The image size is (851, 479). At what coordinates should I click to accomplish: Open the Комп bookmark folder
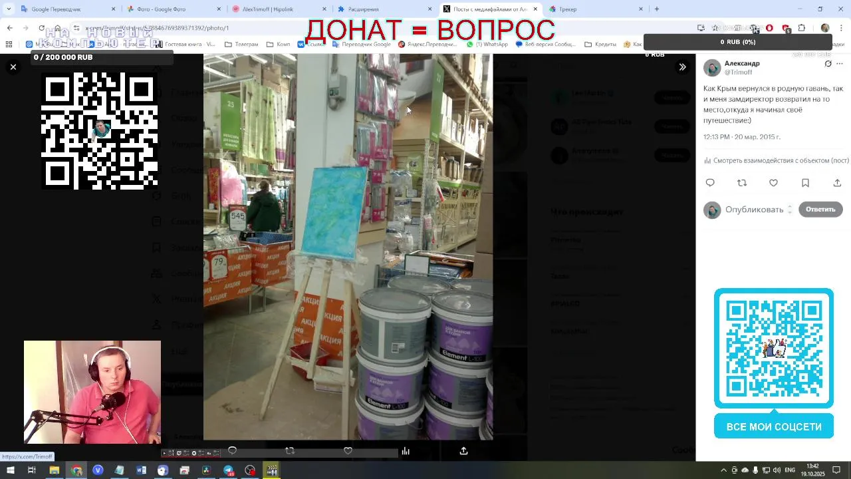click(x=278, y=44)
